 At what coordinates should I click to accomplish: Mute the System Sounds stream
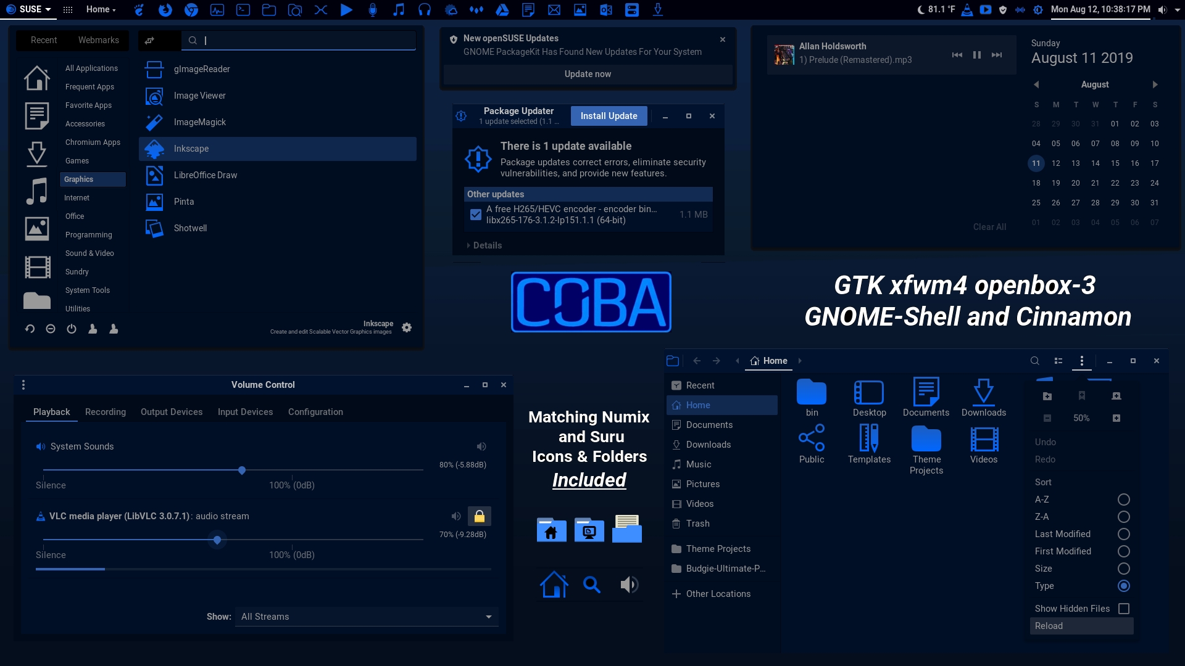(x=481, y=446)
